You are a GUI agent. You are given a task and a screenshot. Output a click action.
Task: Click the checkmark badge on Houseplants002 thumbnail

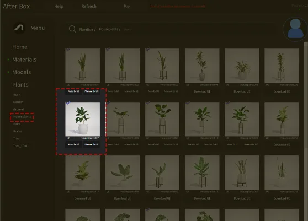click(108, 50)
